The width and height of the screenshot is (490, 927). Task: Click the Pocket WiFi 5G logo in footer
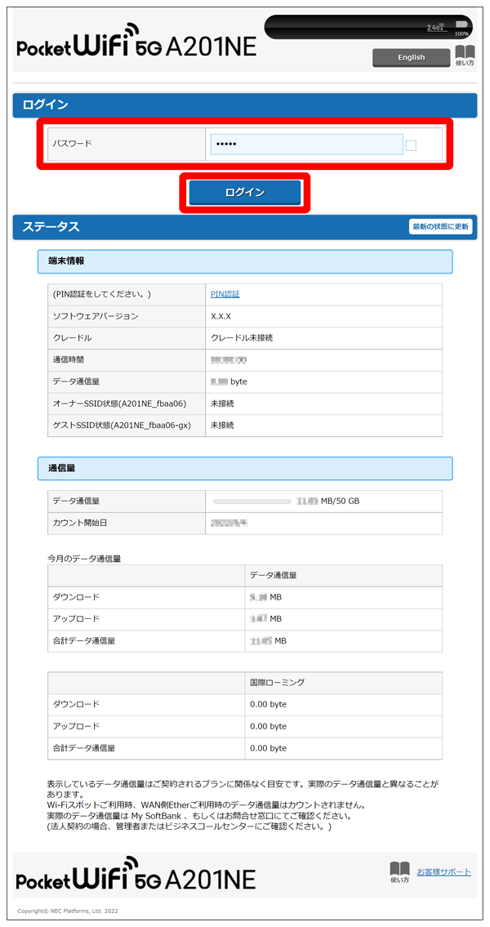coord(136,875)
